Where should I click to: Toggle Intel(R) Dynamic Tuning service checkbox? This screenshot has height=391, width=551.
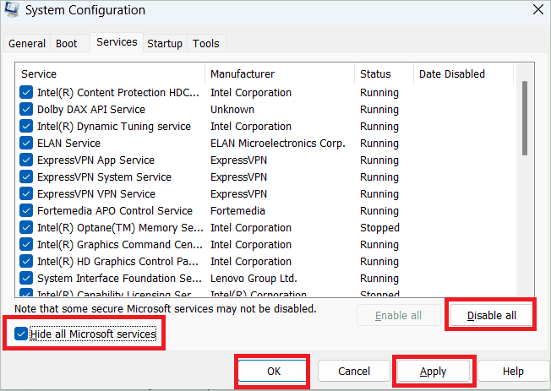[x=26, y=126]
